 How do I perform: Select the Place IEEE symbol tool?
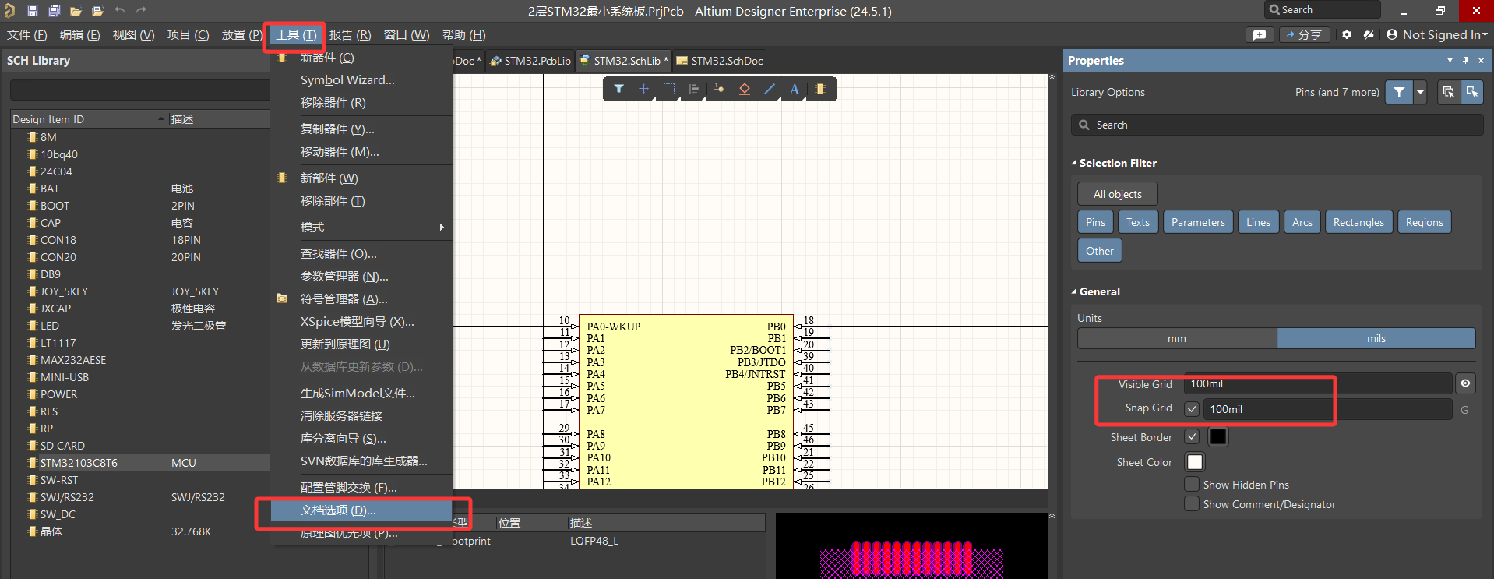(x=744, y=89)
